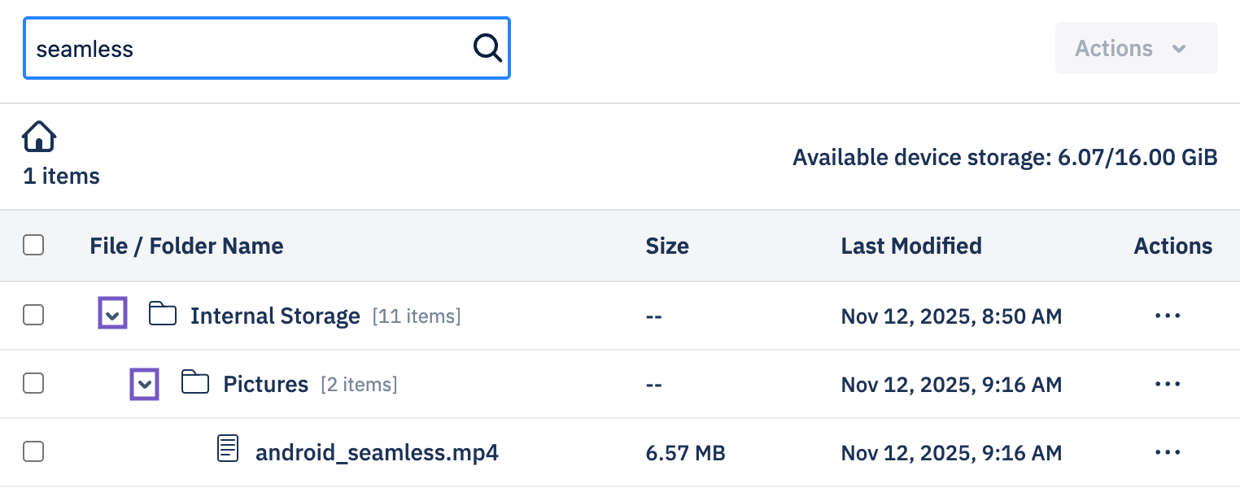Collapse the Pictures folder chevron
The image size is (1240, 501).
point(144,384)
